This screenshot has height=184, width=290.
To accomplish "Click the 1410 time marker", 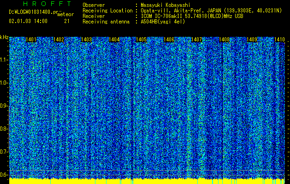I will pos(279,40).
